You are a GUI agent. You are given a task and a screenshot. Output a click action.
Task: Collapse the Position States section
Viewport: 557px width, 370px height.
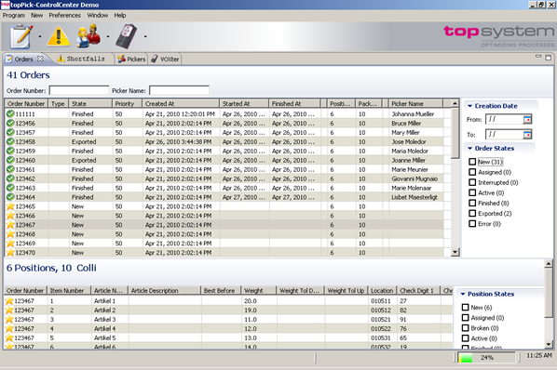click(463, 294)
